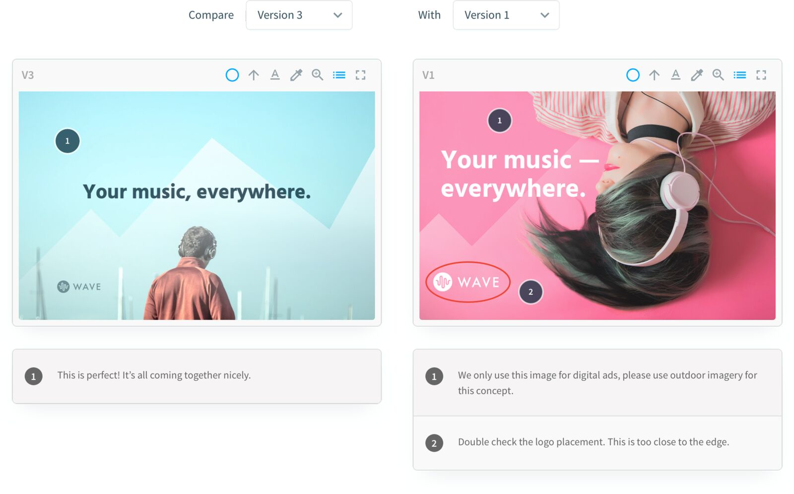Choose the text annotation tool in V1 toolbar

[x=675, y=75]
